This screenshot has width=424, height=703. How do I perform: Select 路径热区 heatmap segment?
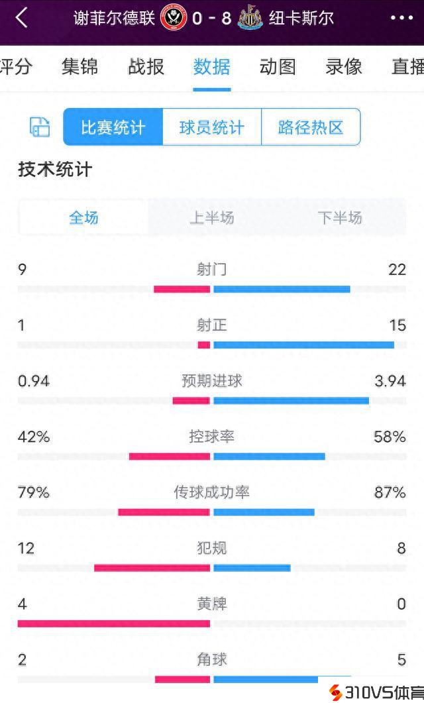click(311, 127)
